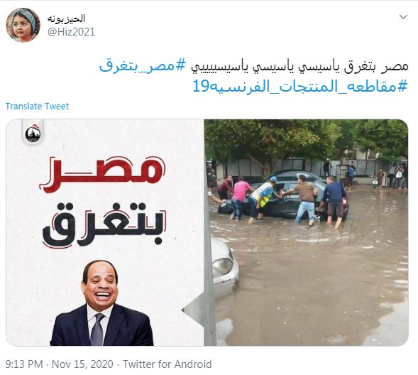Screen dimensions: 418x375
Task: Click the man in pink shirt pushing car
Action: [x=240, y=197]
